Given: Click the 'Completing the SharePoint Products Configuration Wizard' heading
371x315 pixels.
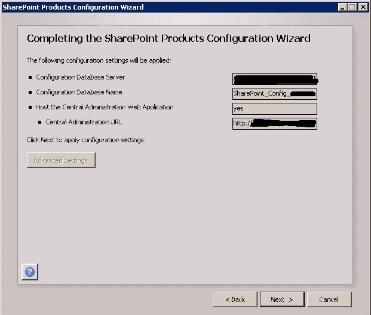Looking at the screenshot, I should 168,38.
